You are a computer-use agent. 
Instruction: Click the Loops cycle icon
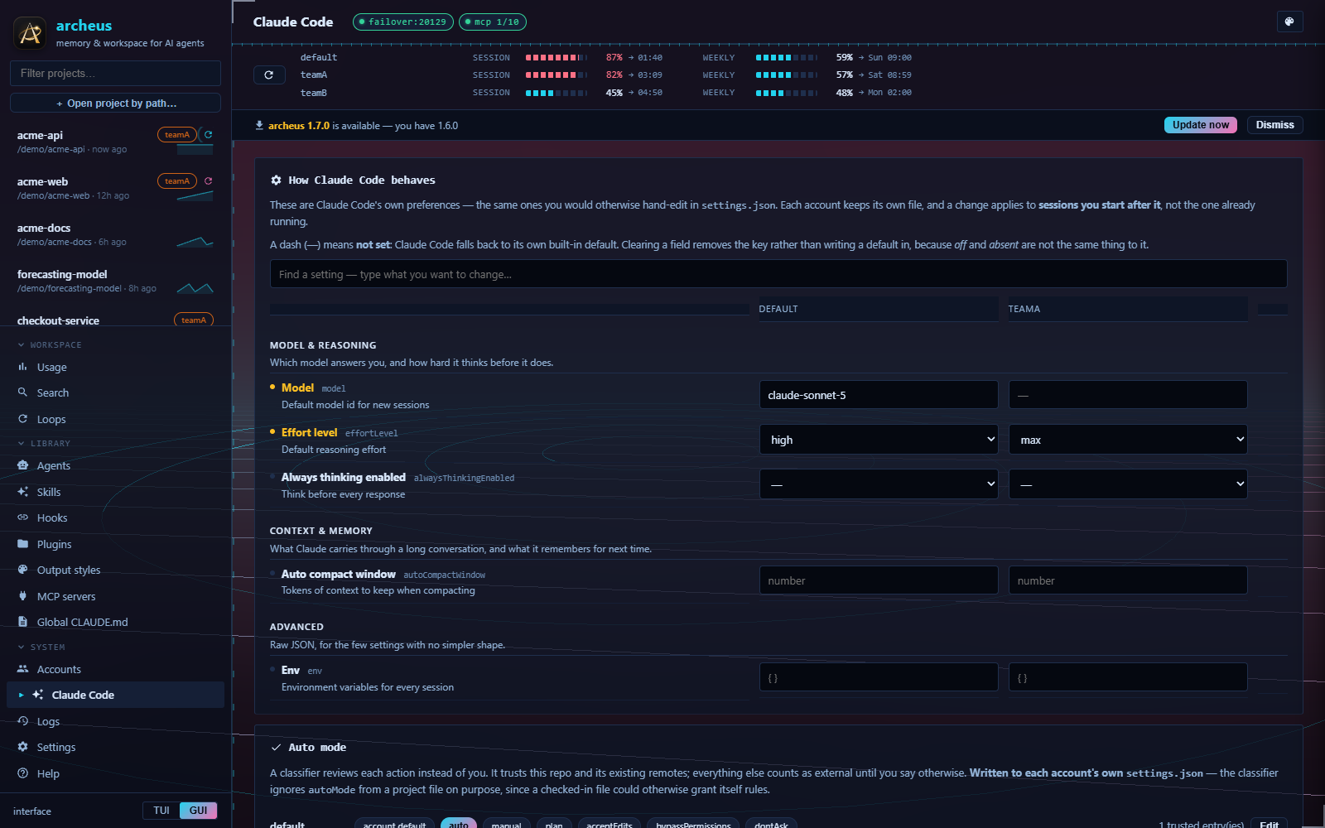(22, 419)
